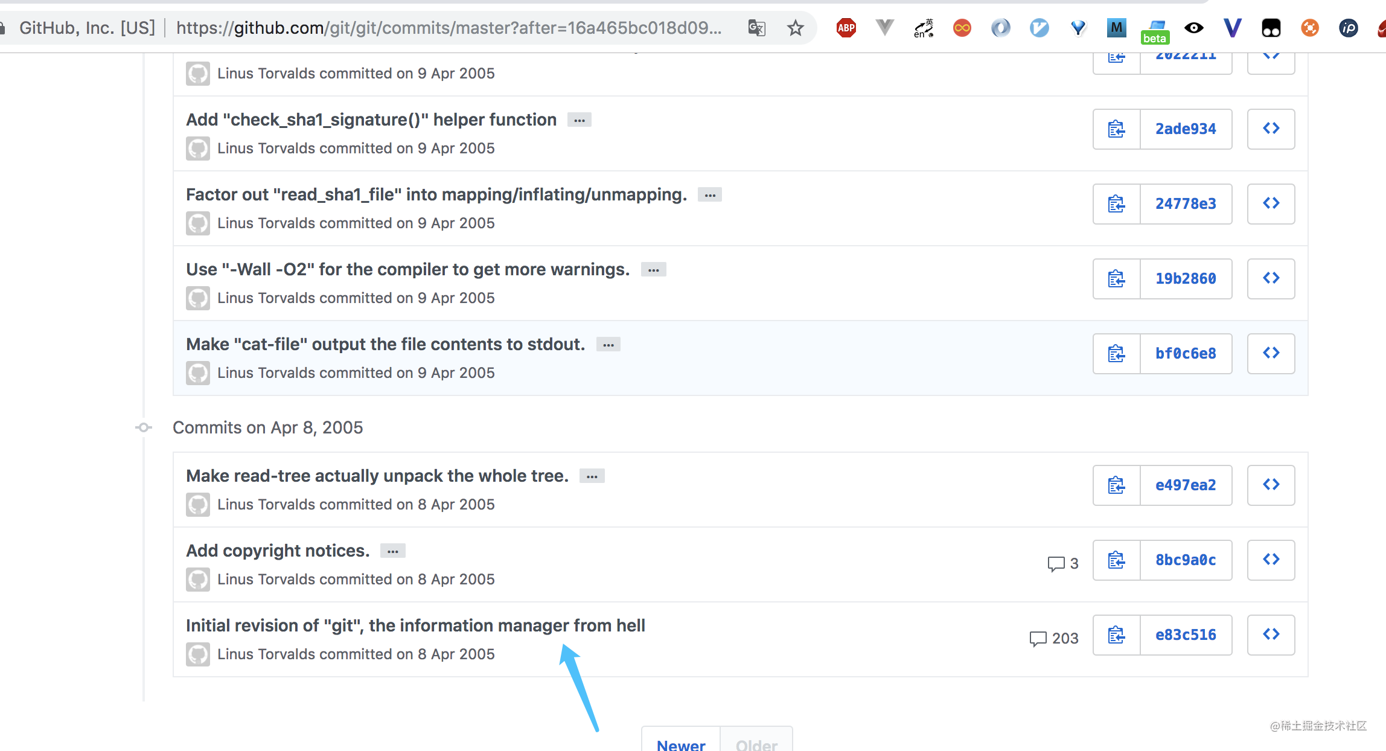Open the AdBlock Plus extension icon

(846, 28)
